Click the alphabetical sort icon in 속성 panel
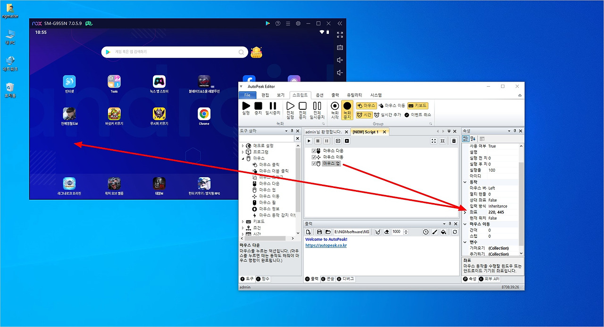 473,139
